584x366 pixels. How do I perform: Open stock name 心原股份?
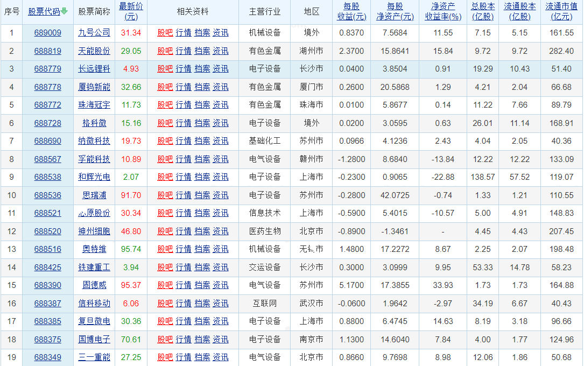pos(94,213)
